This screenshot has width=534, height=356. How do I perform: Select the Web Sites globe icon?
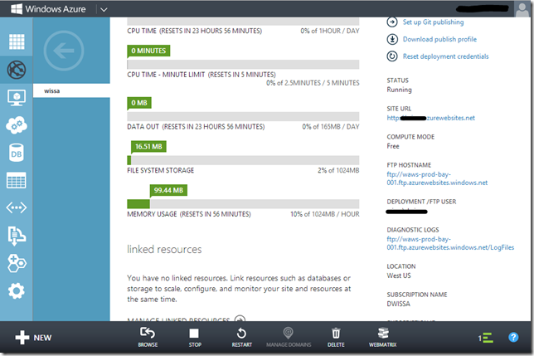coord(17,70)
